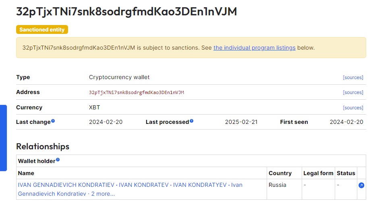Click the Legal form column header
Viewport: 369px width, 205px height.
(x=318, y=173)
